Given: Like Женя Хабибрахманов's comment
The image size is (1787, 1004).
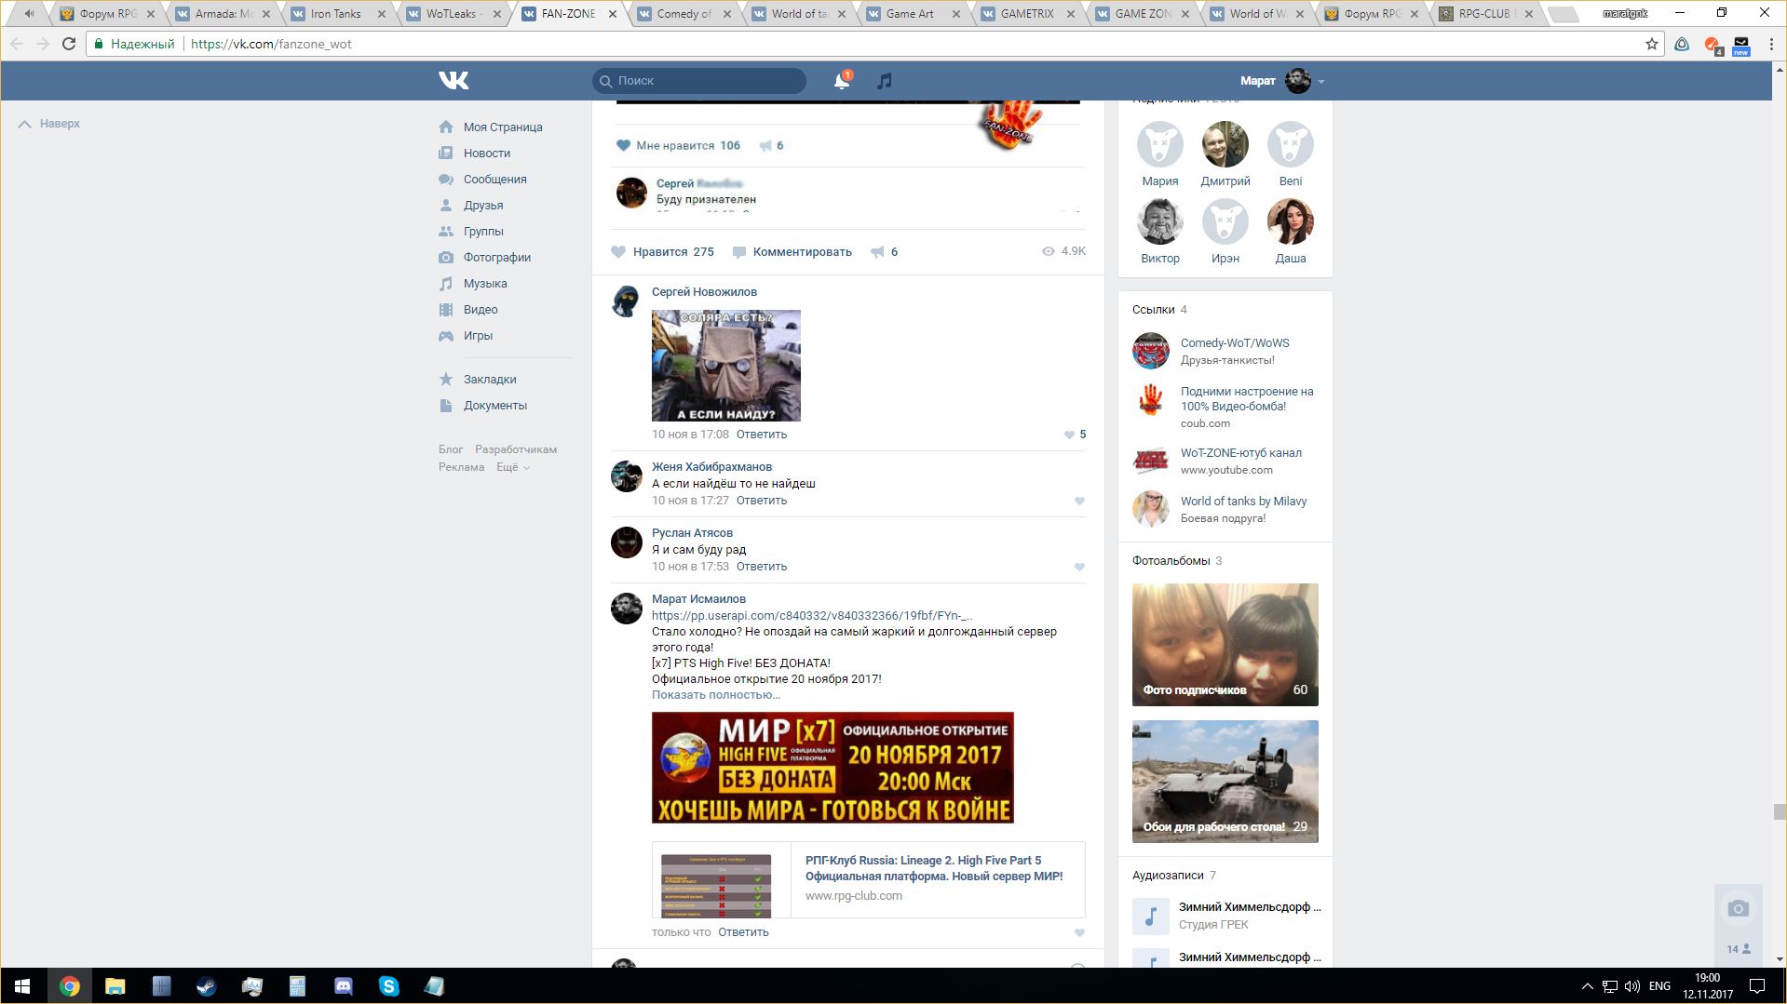Looking at the screenshot, I should coord(1079,501).
